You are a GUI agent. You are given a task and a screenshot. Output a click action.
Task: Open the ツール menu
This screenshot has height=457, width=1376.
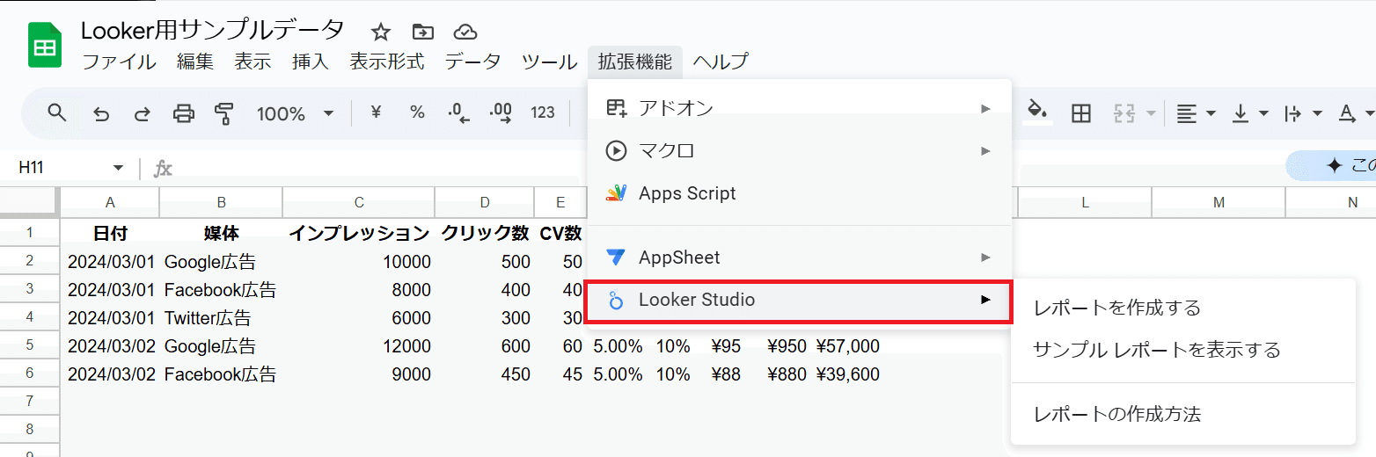[549, 62]
